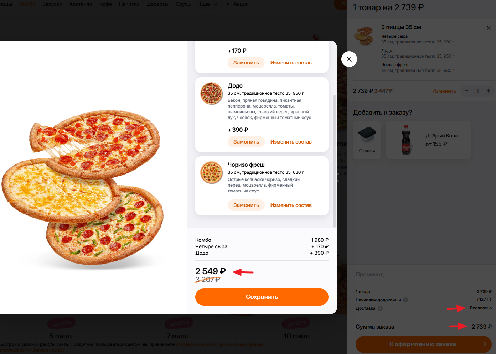Save combo with Сохранить button
The image size is (496, 354).
coord(262,297)
